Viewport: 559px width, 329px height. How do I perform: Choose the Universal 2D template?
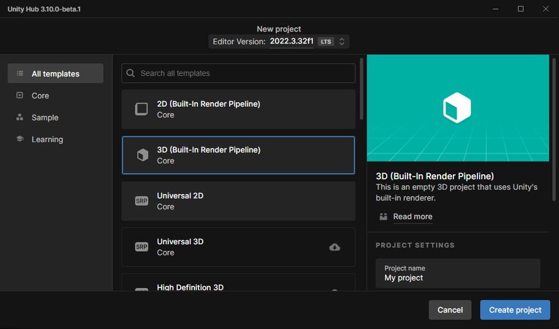pos(238,201)
